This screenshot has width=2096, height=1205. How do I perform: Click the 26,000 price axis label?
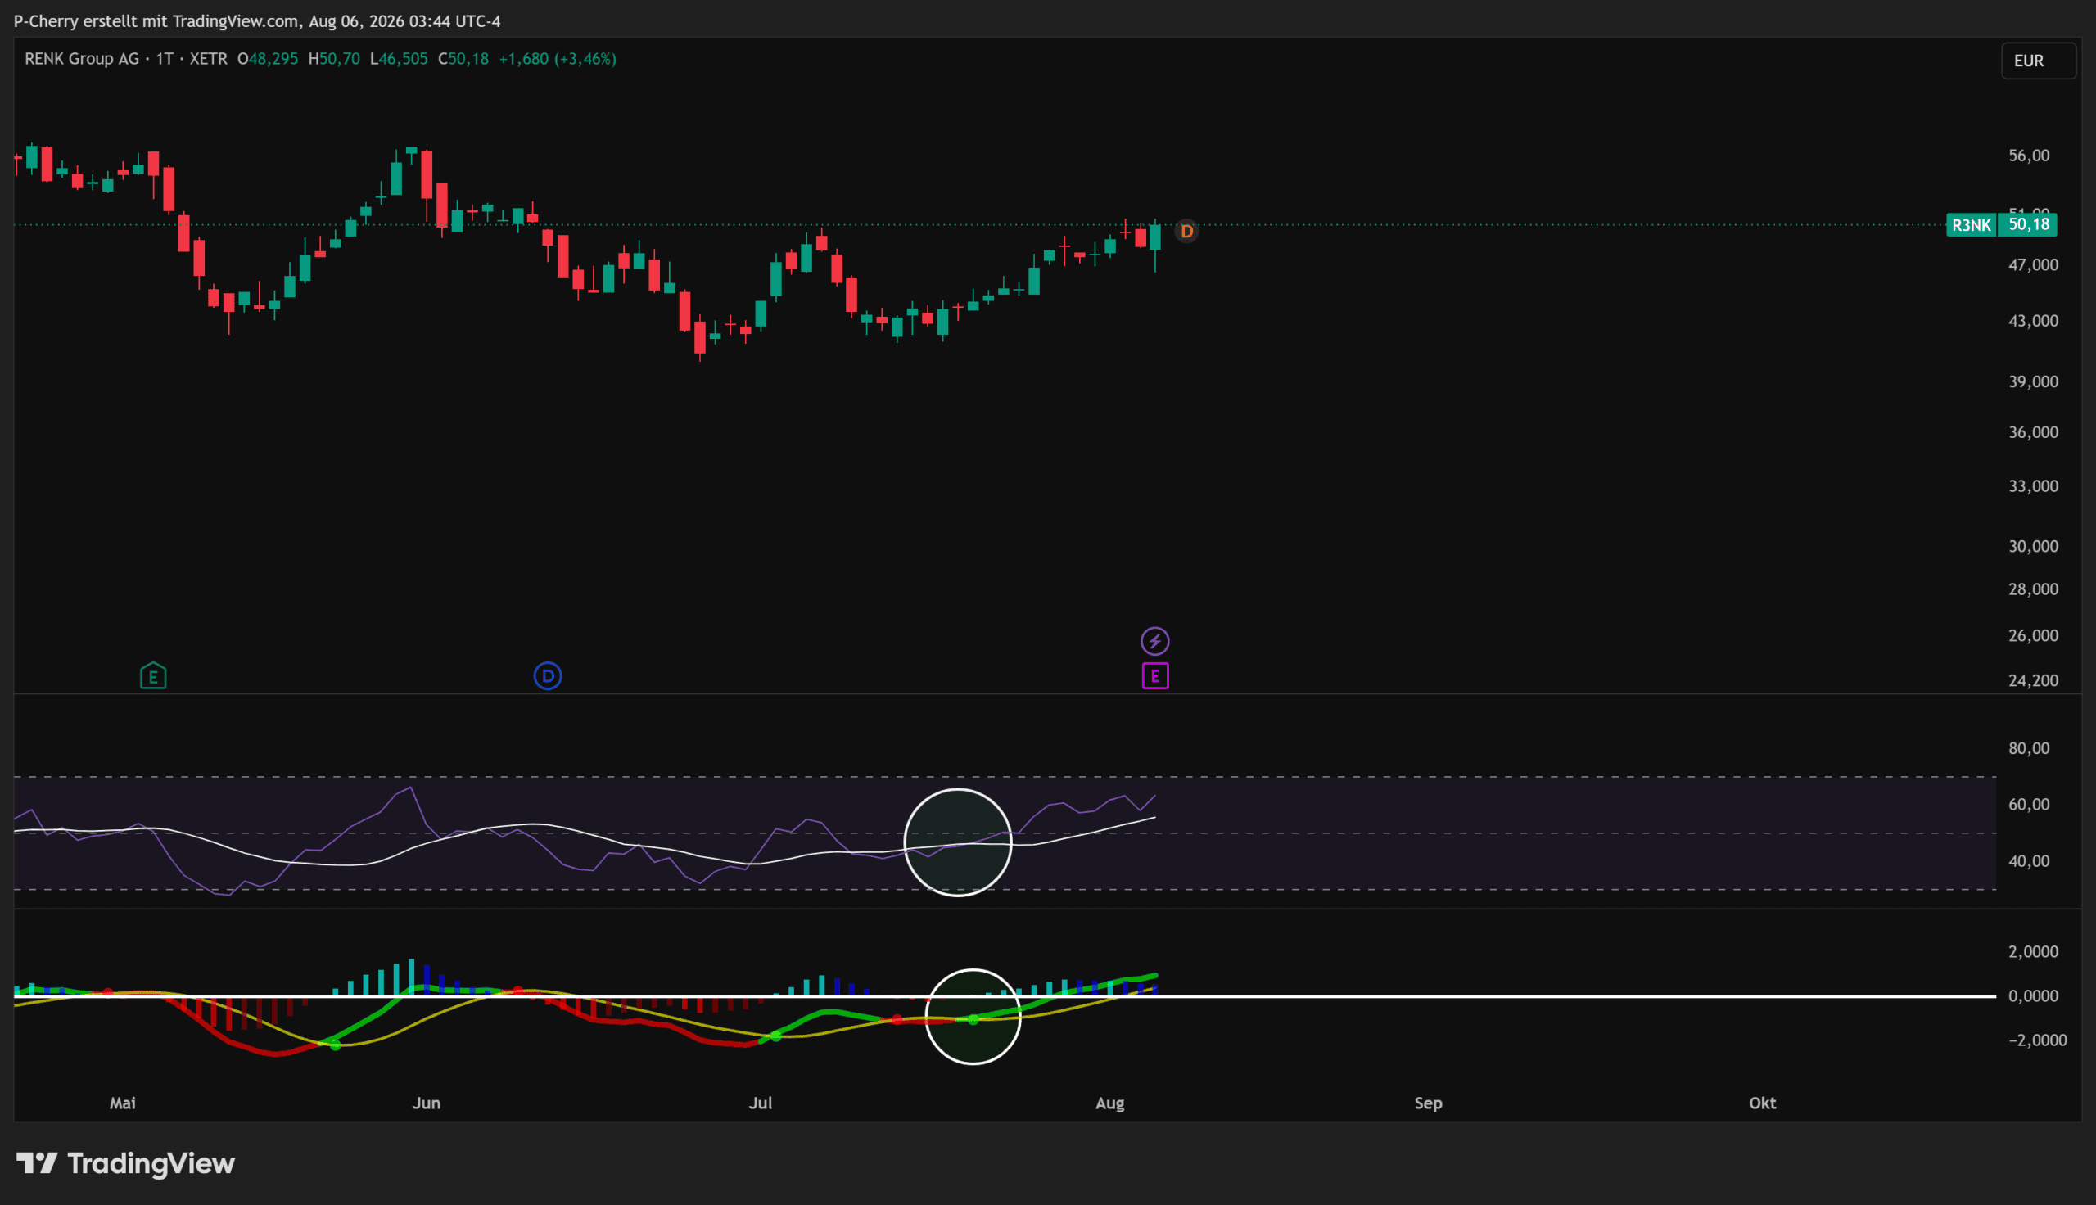(2033, 635)
